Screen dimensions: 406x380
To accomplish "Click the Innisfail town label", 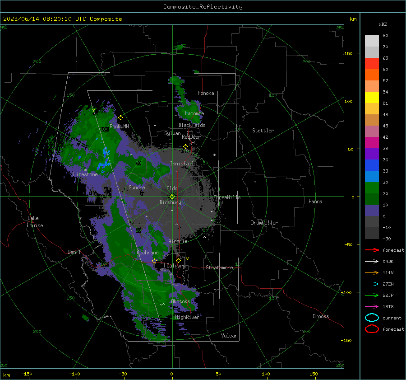I will (182, 164).
